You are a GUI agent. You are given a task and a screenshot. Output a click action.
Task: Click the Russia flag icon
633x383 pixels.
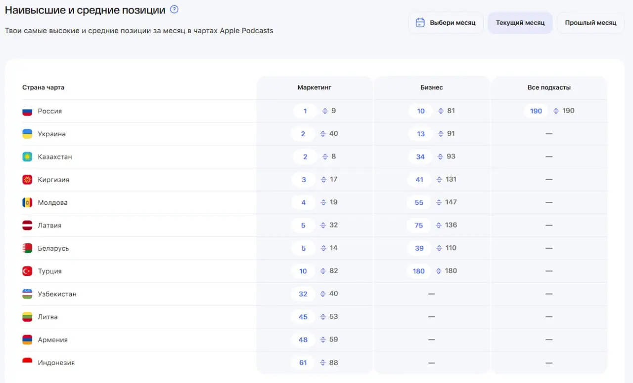(27, 111)
